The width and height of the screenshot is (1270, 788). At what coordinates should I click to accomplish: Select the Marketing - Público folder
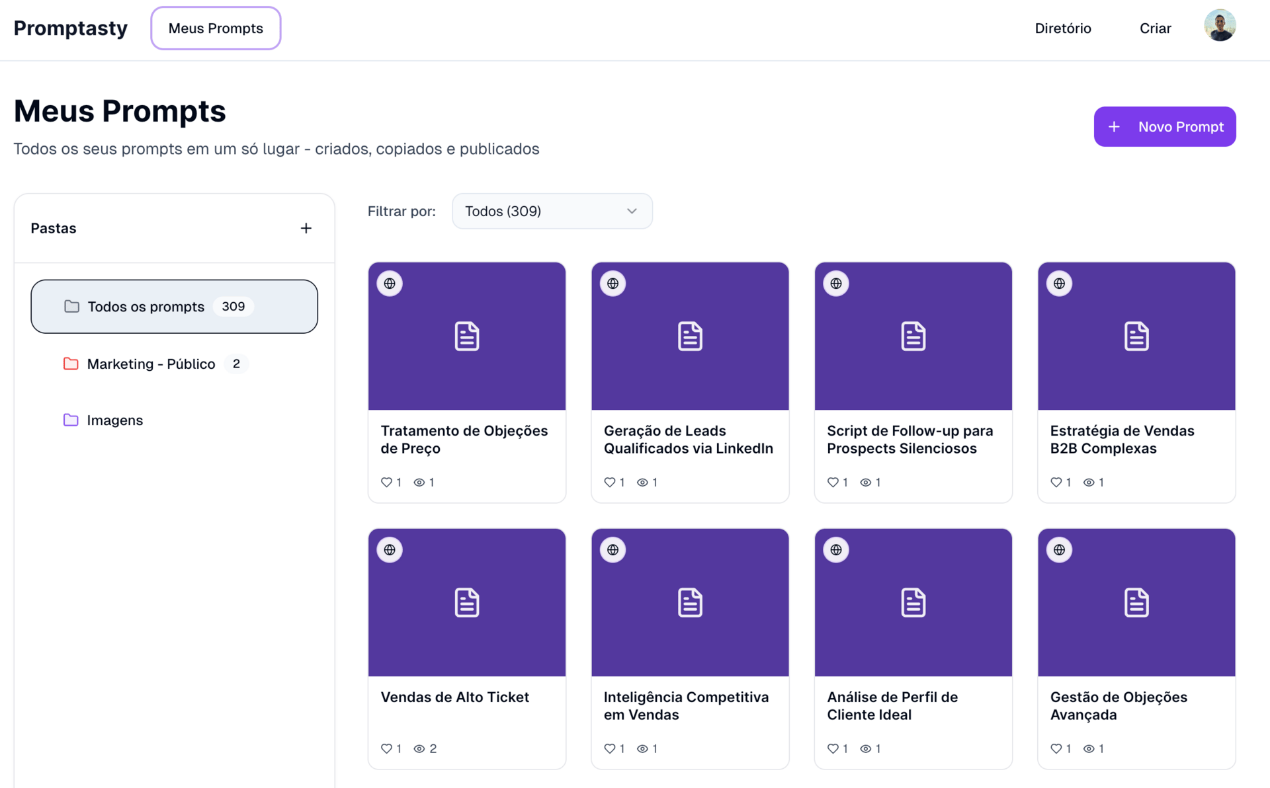[151, 364]
